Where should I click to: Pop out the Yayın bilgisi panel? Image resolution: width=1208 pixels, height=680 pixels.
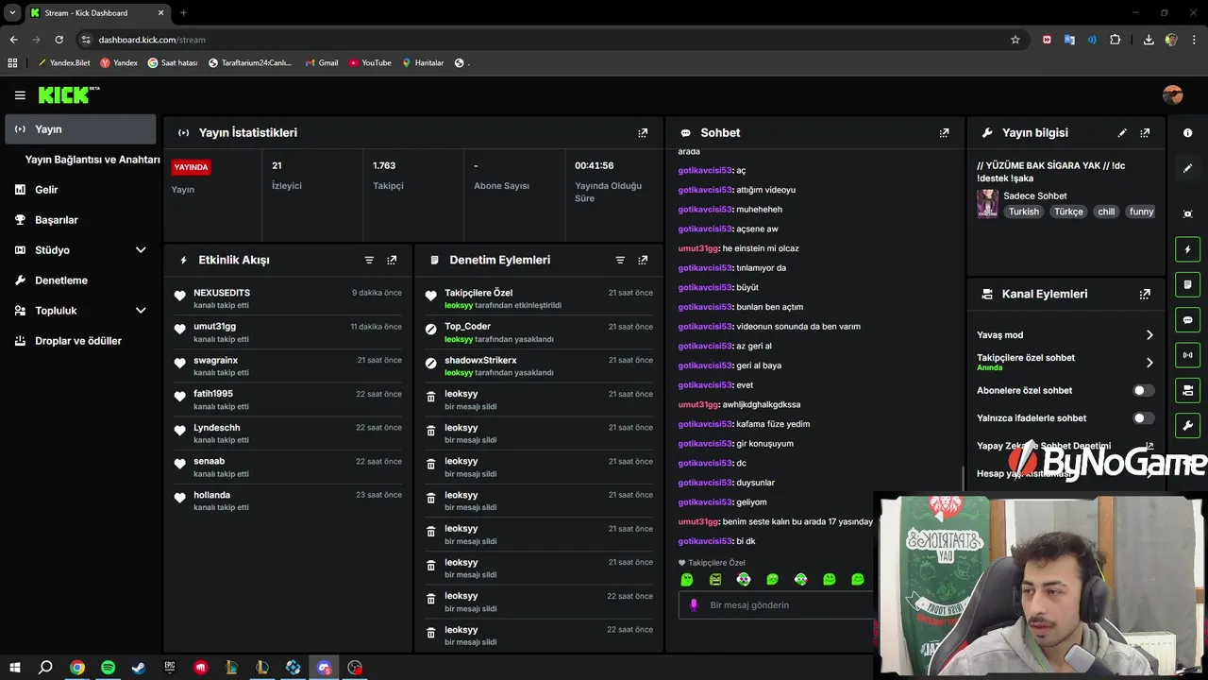point(1145,133)
